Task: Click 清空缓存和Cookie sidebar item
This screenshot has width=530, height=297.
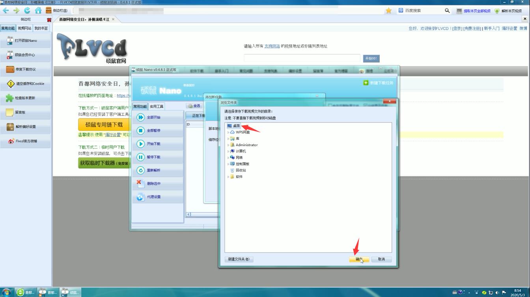Action: pos(26,84)
